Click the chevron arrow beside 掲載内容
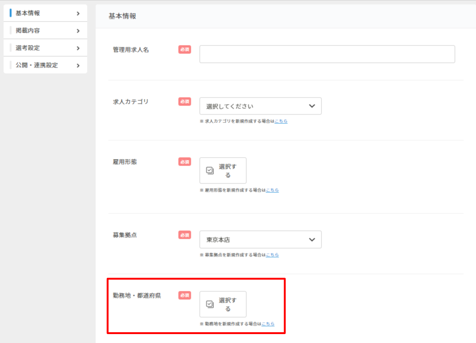Viewport: 476px width, 343px height. [78, 31]
